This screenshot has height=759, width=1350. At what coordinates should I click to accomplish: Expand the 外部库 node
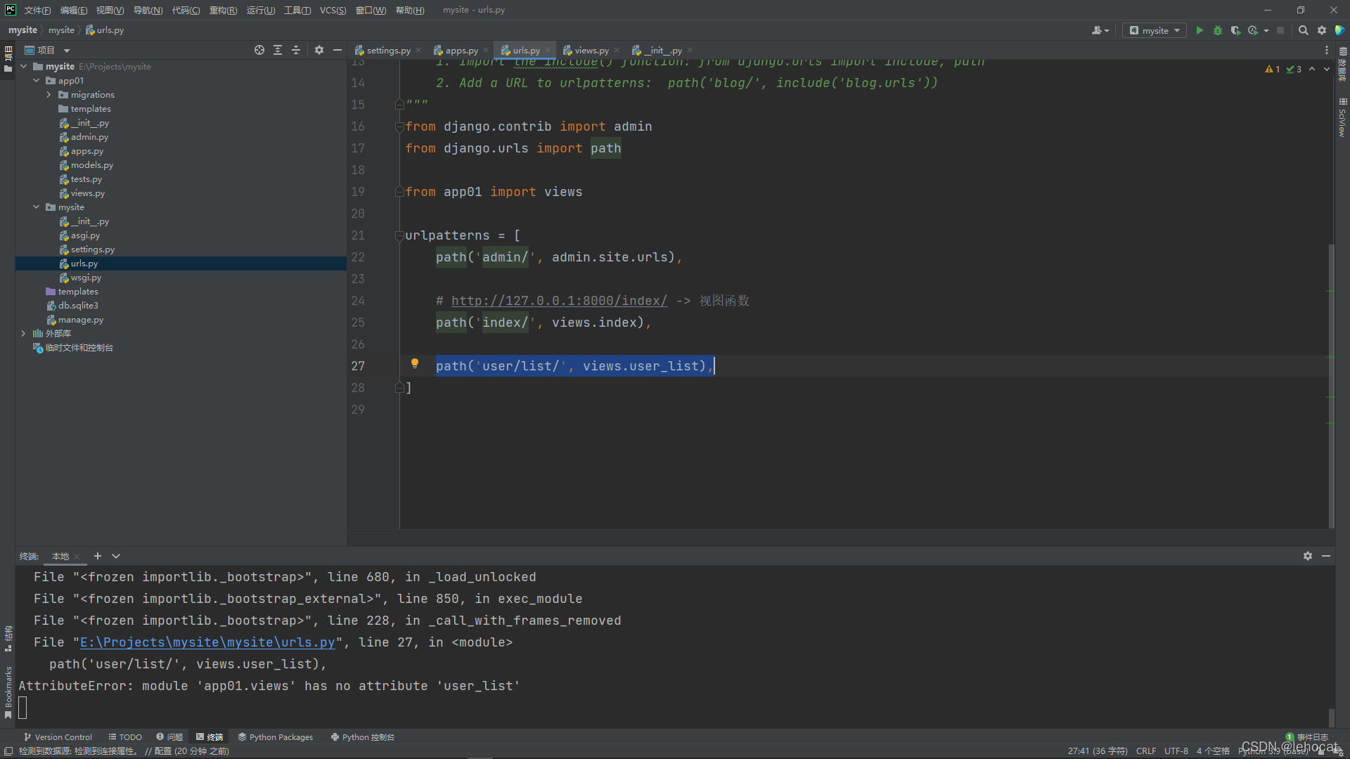coord(23,334)
